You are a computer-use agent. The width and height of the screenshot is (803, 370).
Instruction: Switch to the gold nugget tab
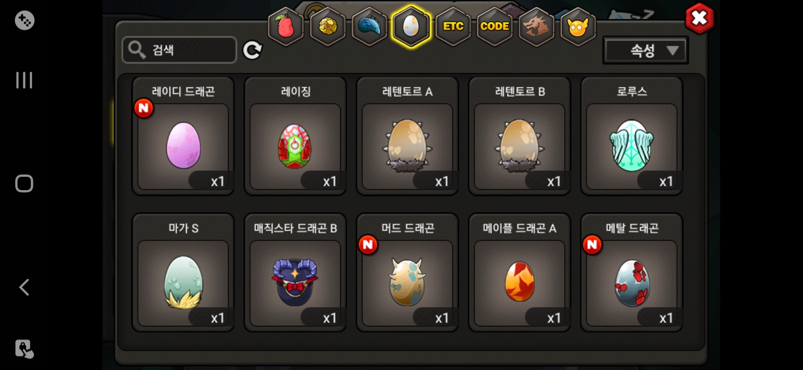coord(327,26)
